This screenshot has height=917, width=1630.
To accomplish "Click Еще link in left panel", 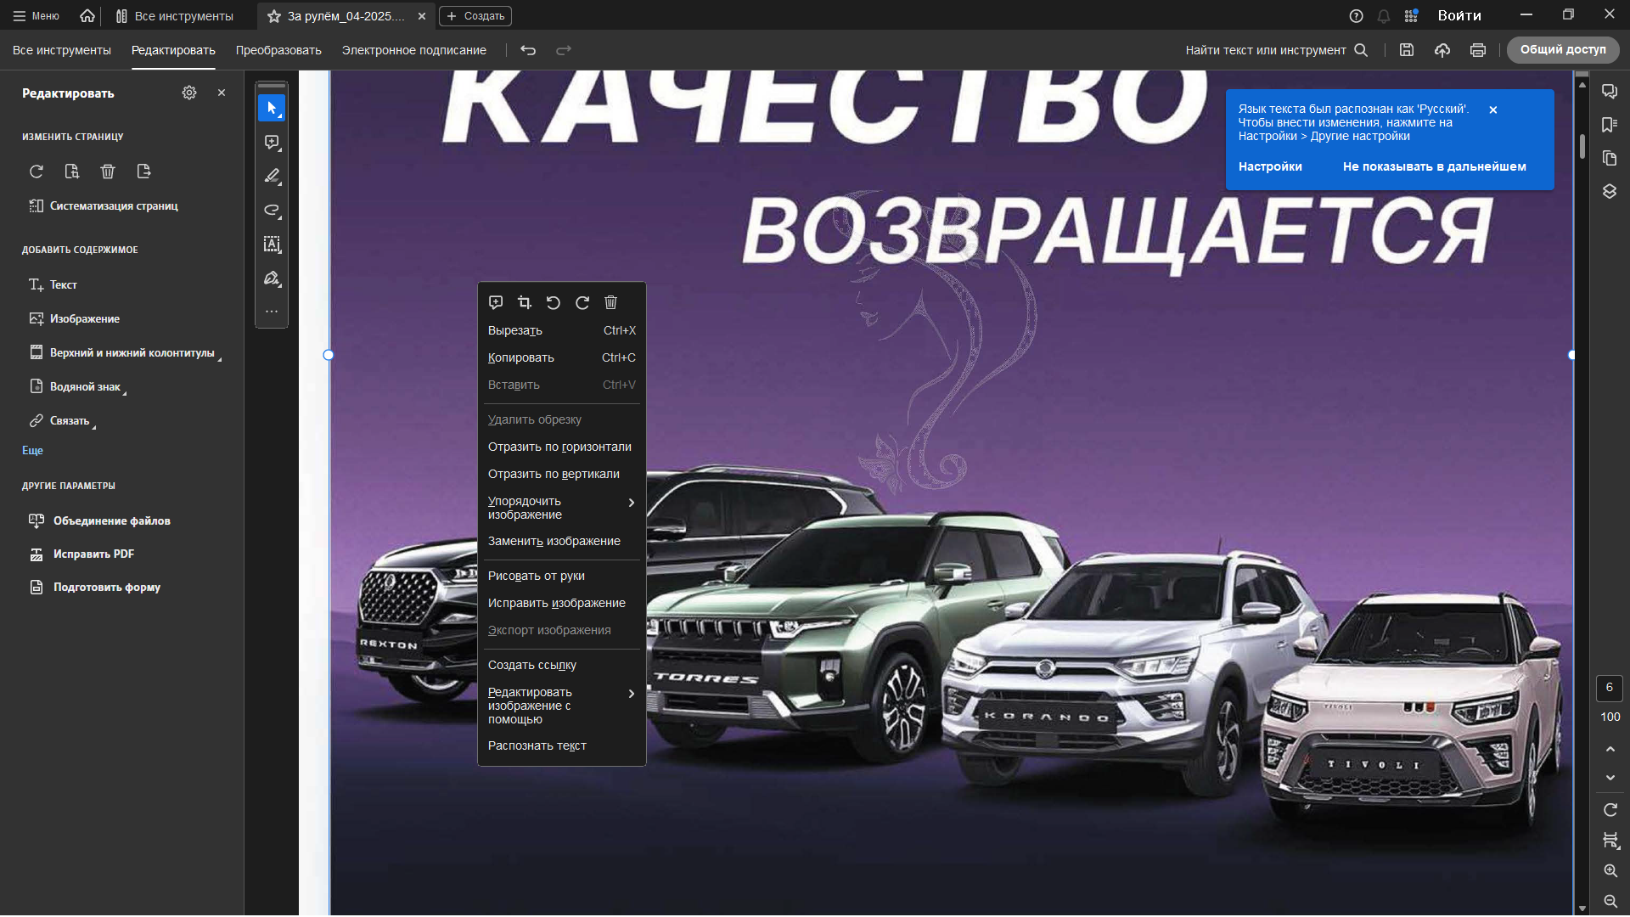I will coord(32,451).
